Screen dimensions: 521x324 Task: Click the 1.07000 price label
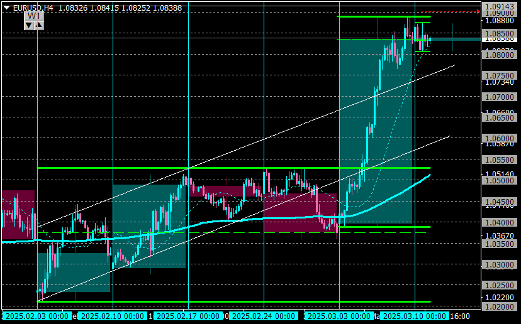(x=500, y=97)
